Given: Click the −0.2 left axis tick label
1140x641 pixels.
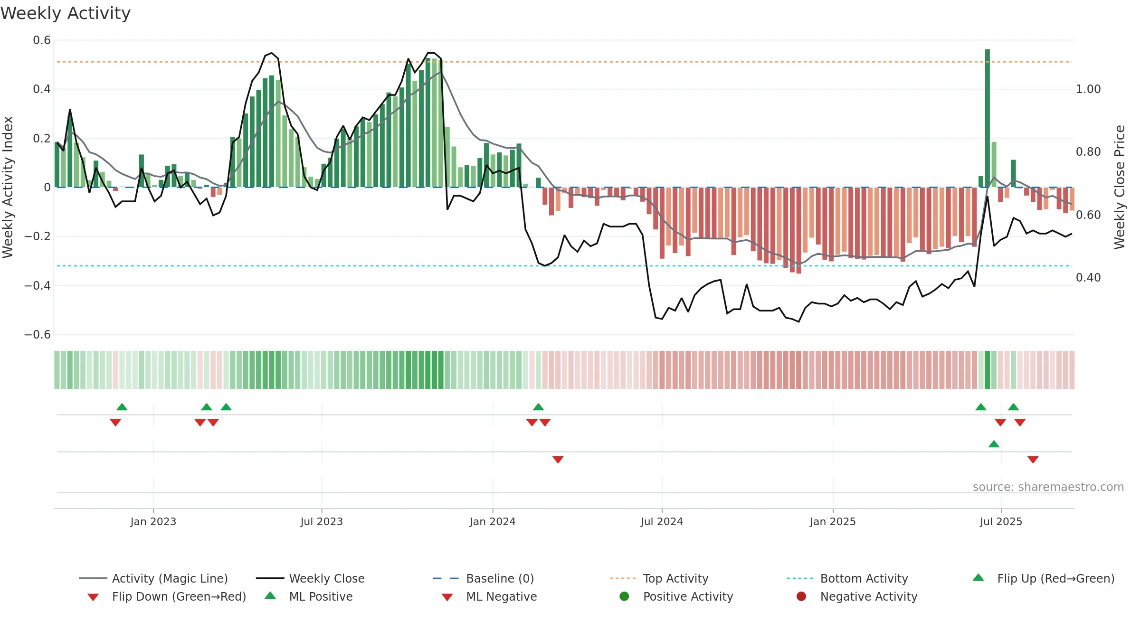Looking at the screenshot, I should pos(38,236).
